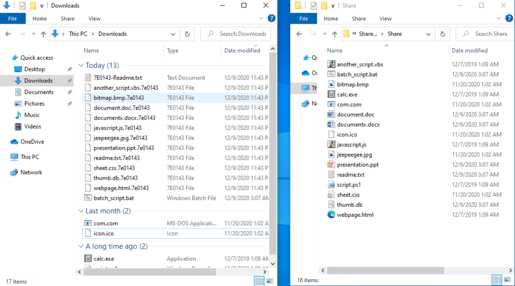
Task: Collapse the Today (13) group
Action: coord(81,65)
